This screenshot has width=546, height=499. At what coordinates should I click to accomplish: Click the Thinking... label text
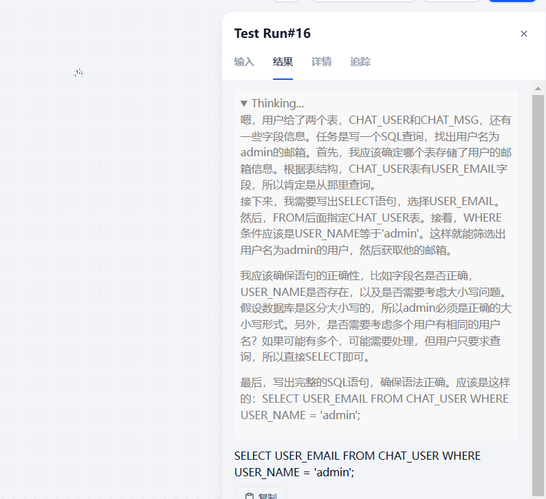click(278, 103)
